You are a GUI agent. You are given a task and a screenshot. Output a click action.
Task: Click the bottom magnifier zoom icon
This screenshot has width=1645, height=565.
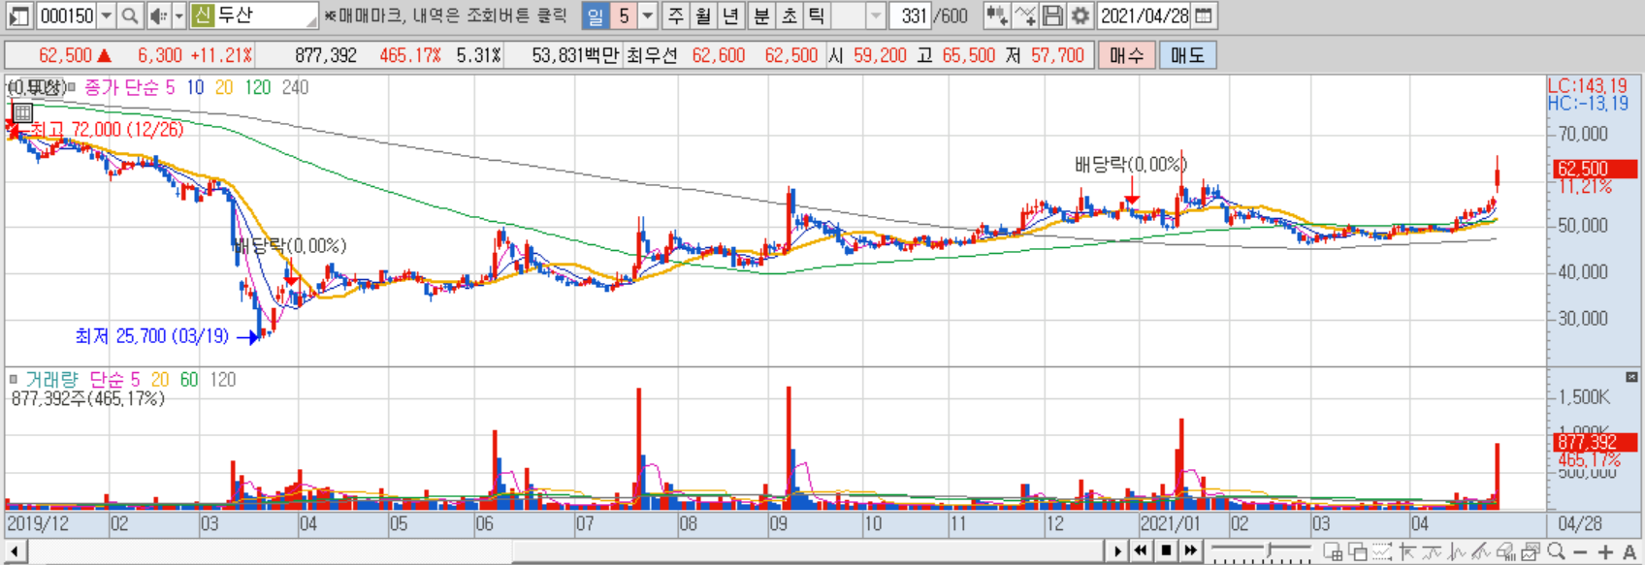click(1557, 551)
